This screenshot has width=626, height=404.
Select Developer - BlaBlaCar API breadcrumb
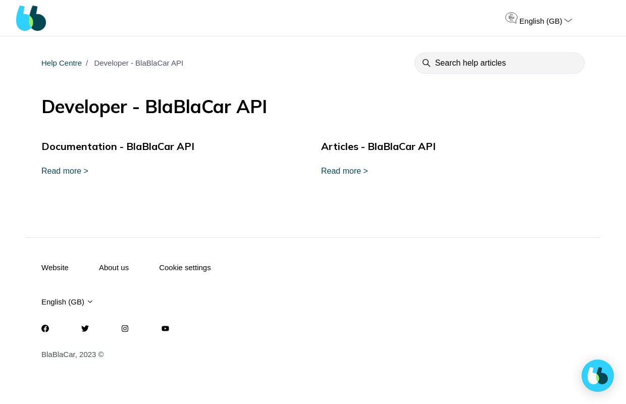[x=138, y=63]
